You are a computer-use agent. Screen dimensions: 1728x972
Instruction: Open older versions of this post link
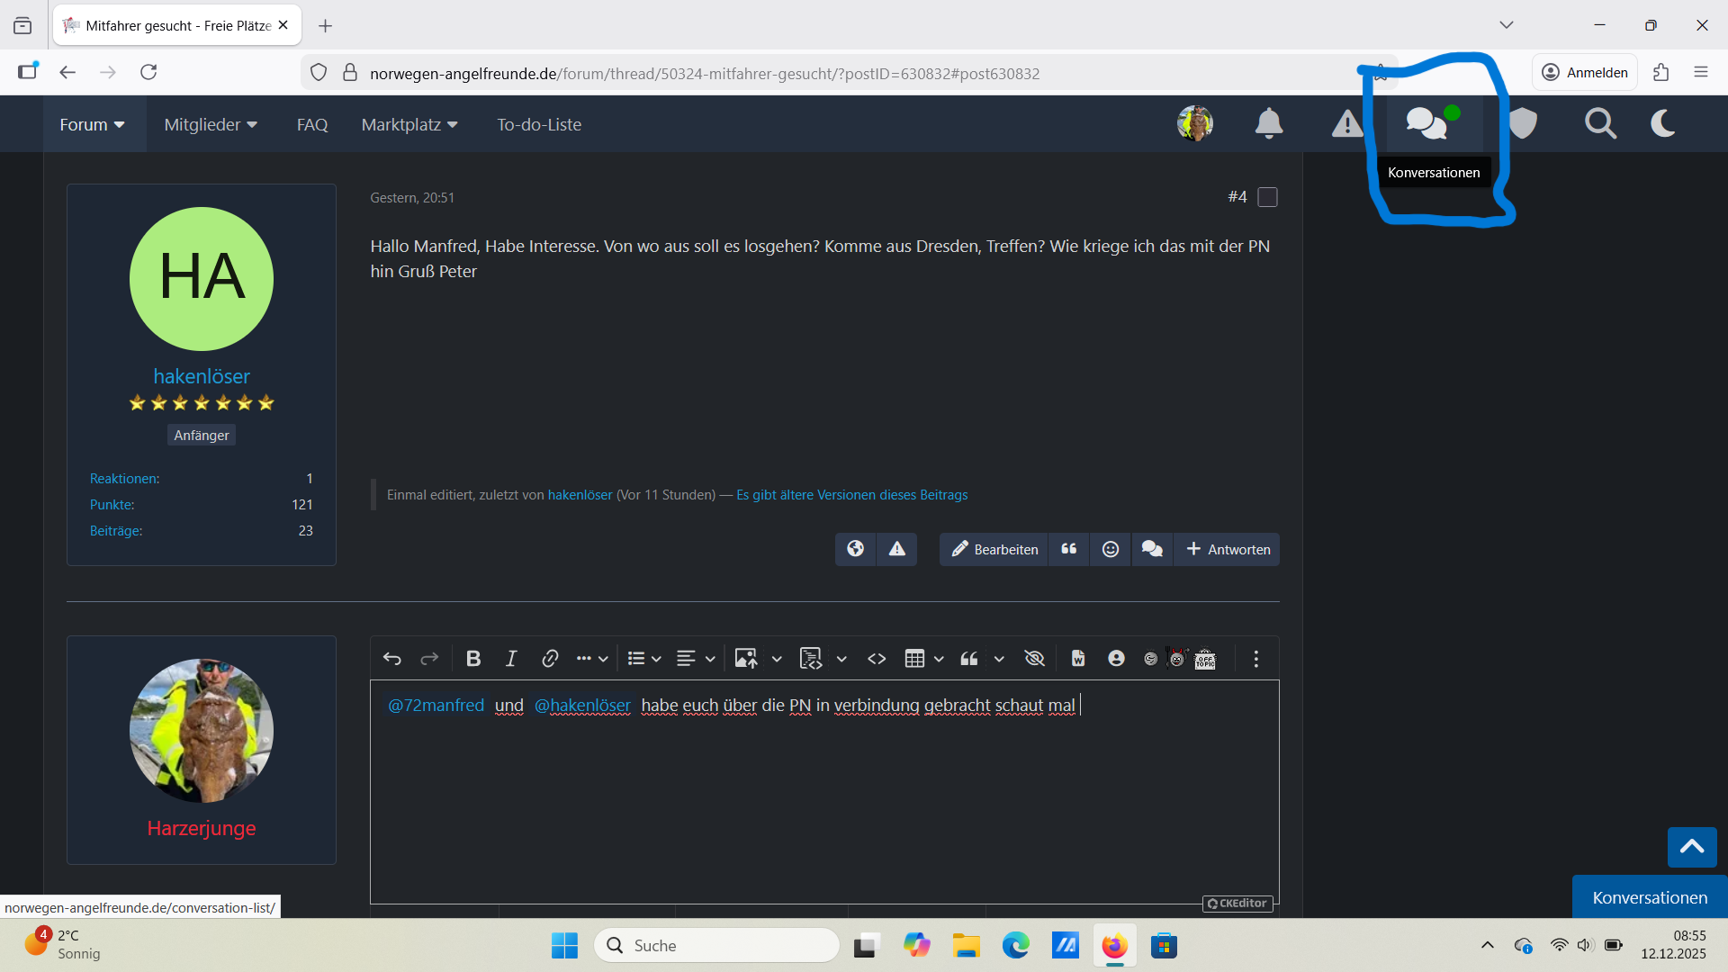tap(851, 495)
